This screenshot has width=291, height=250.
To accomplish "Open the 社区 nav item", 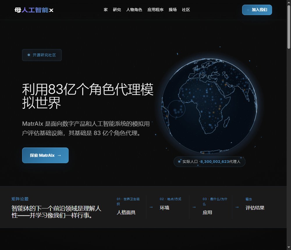I will [186, 10].
